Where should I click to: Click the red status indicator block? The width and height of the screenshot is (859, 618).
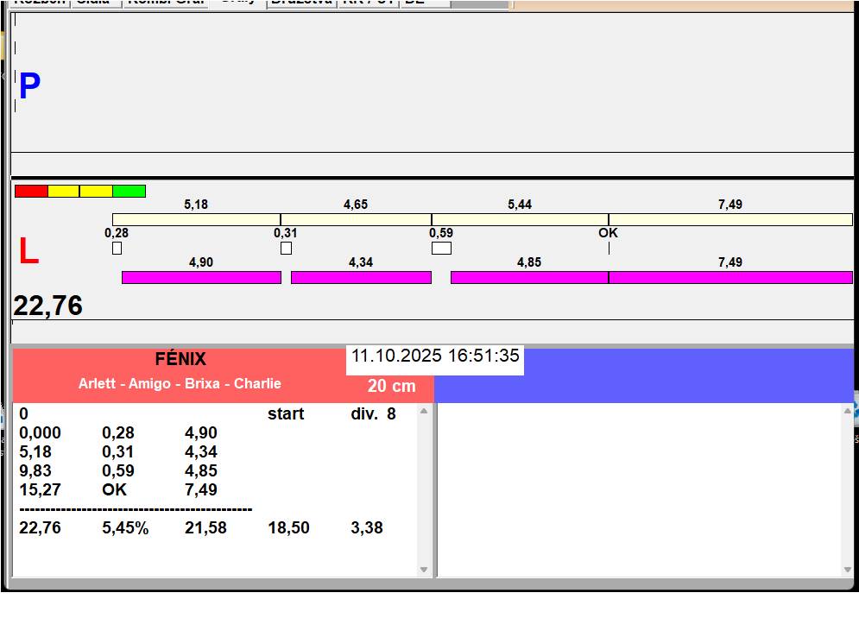pyautogui.click(x=31, y=191)
